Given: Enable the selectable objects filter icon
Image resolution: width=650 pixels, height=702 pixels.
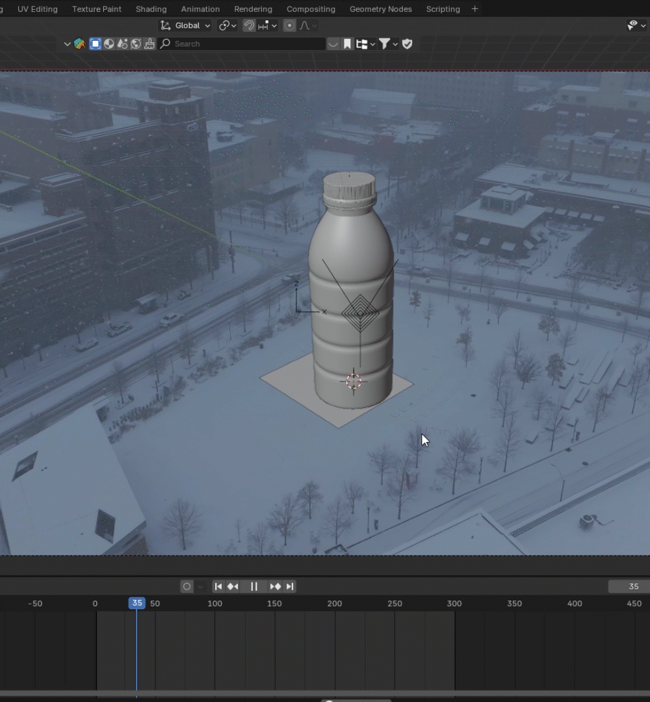Looking at the screenshot, I should 96,44.
